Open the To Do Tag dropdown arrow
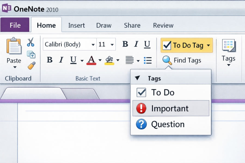This screenshot has height=163, width=245. point(209,45)
